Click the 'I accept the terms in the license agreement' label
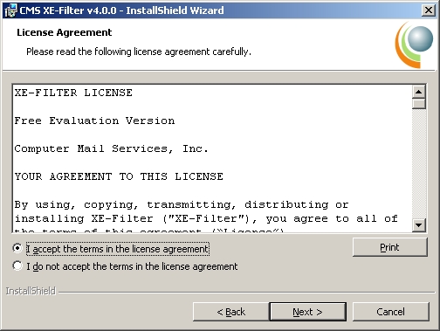440x331 pixels. pyautogui.click(x=117, y=249)
